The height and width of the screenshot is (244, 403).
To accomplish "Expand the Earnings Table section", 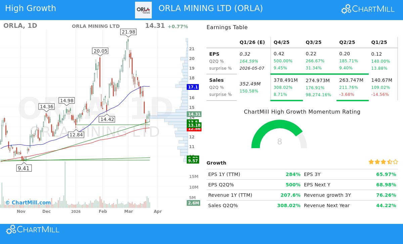I will point(227,27).
